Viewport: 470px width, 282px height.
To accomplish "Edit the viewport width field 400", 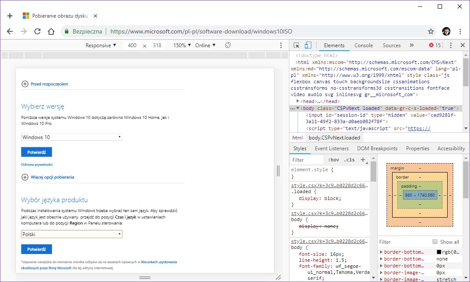I will coord(132,45).
